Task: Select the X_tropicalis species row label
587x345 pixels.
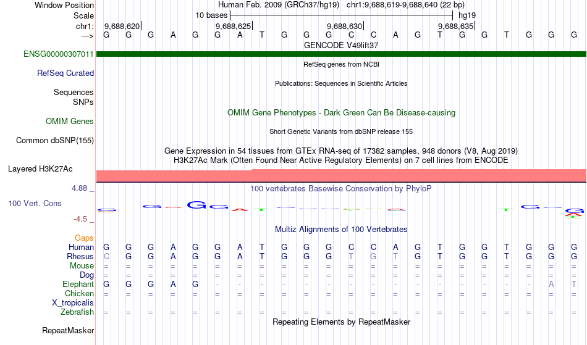Action: coord(73,303)
